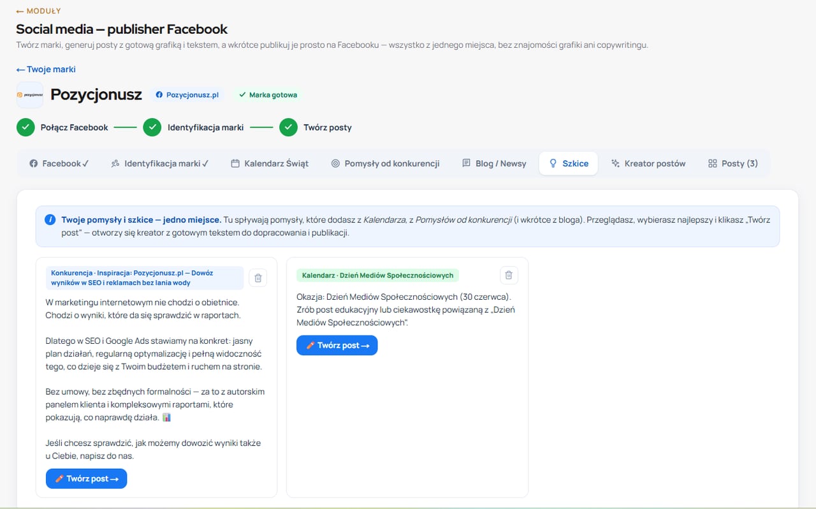Viewport: 816px width, 509px height.
Task: Delete the Dzień Mediów Społecznościowych draft with trash icon
Action: [509, 275]
